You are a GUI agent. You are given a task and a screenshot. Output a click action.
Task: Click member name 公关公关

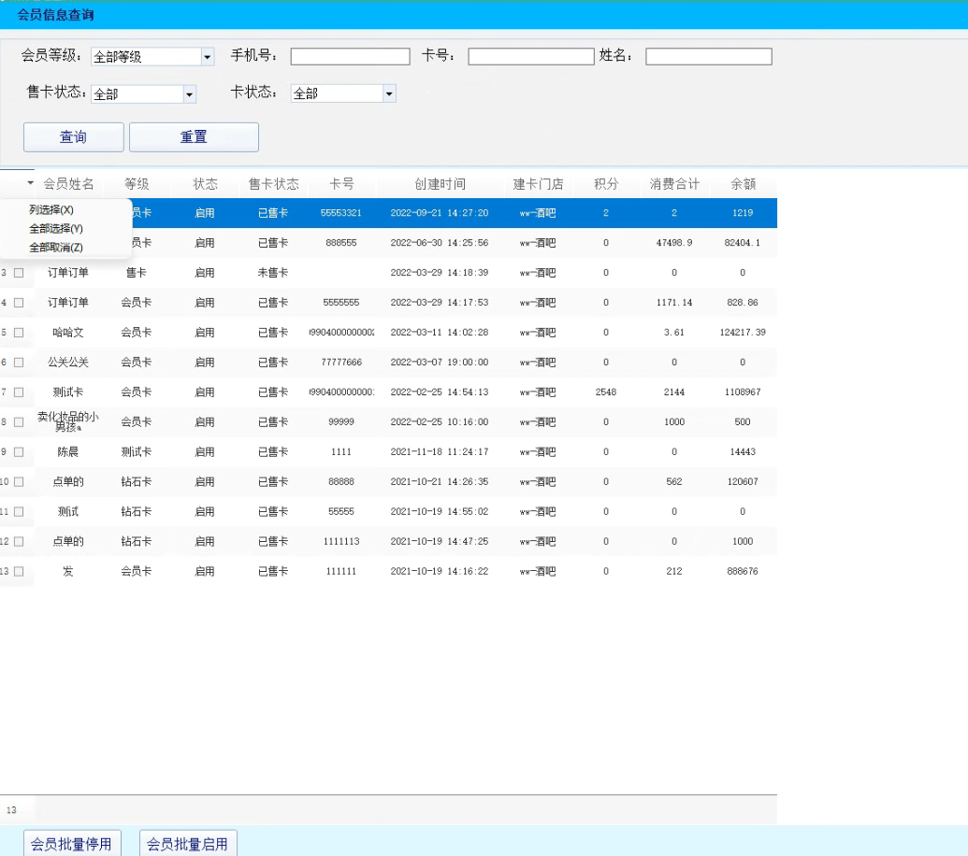68,363
